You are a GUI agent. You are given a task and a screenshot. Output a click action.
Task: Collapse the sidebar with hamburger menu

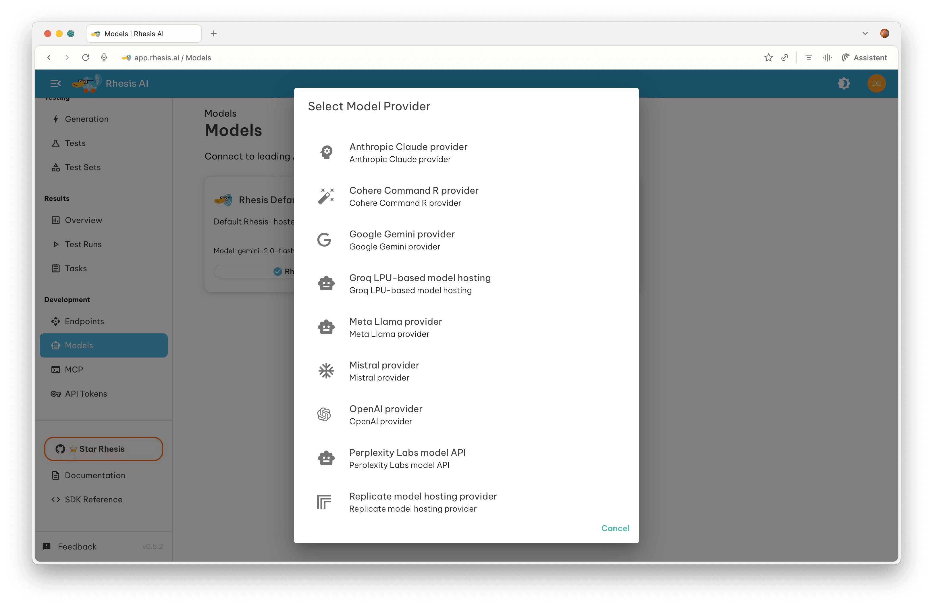(55, 84)
